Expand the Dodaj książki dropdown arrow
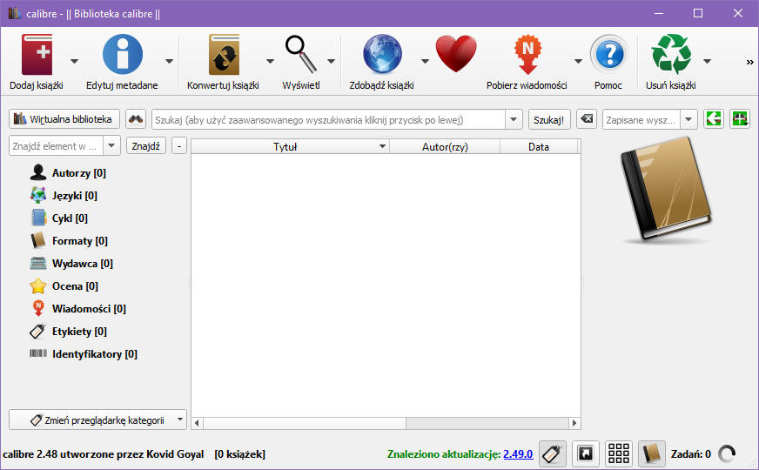759x470 pixels. [74, 61]
